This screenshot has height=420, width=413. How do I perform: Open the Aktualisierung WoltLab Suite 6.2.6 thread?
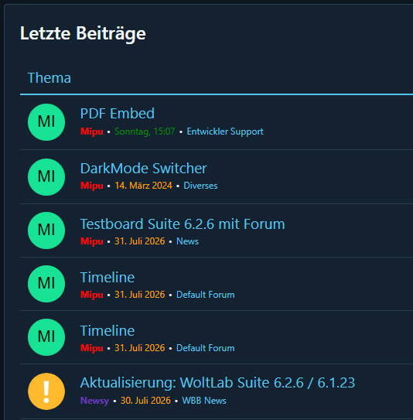pyautogui.click(x=217, y=383)
